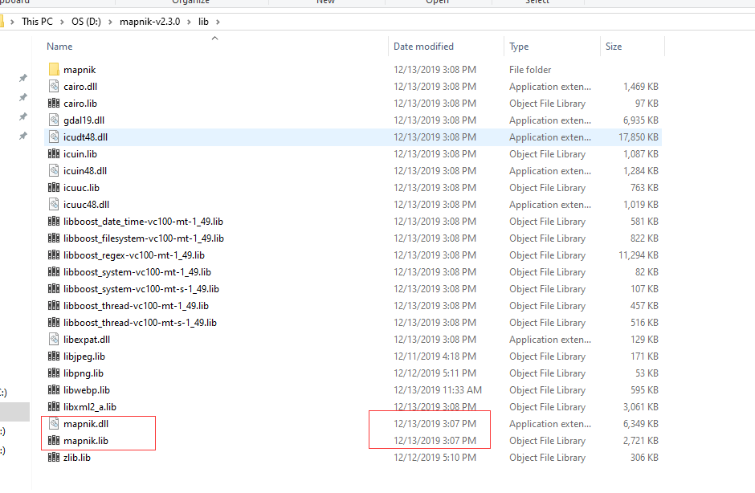This screenshot has width=755, height=493.
Task: Open the Organize menu
Action: 190,2
